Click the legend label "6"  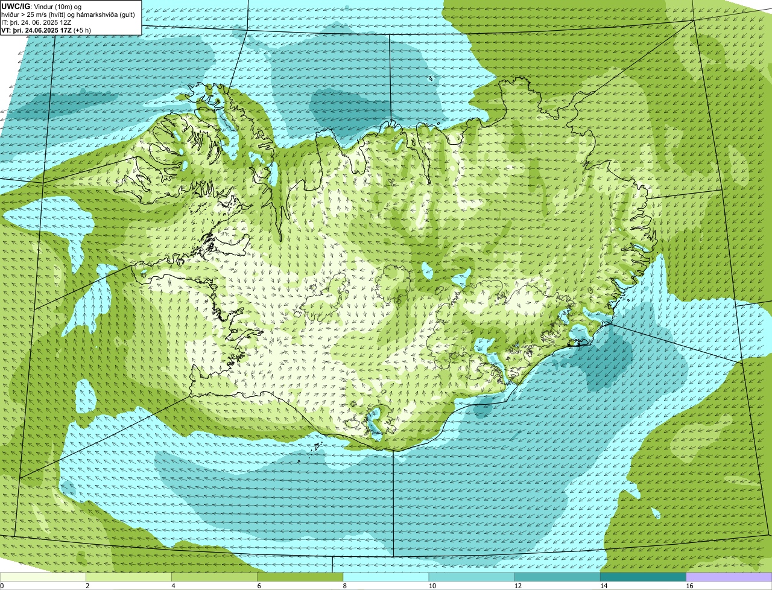point(259,586)
